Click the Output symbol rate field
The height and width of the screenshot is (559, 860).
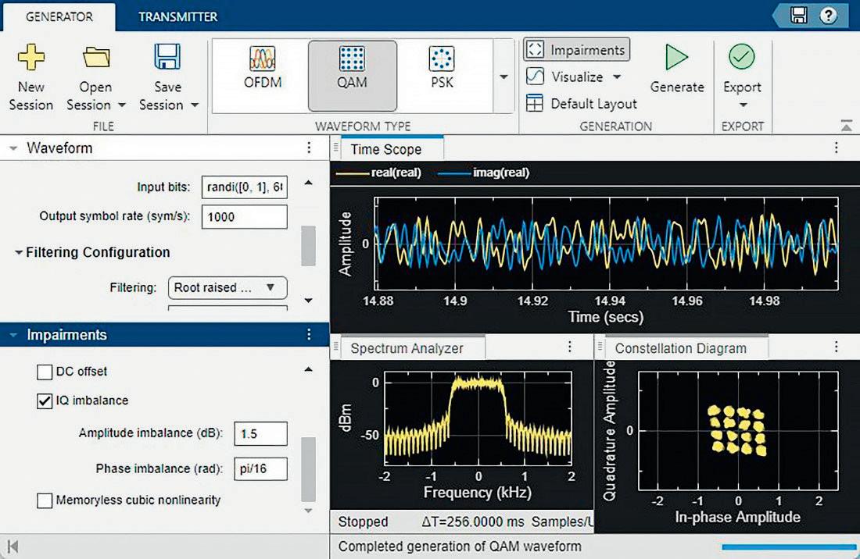pos(244,217)
